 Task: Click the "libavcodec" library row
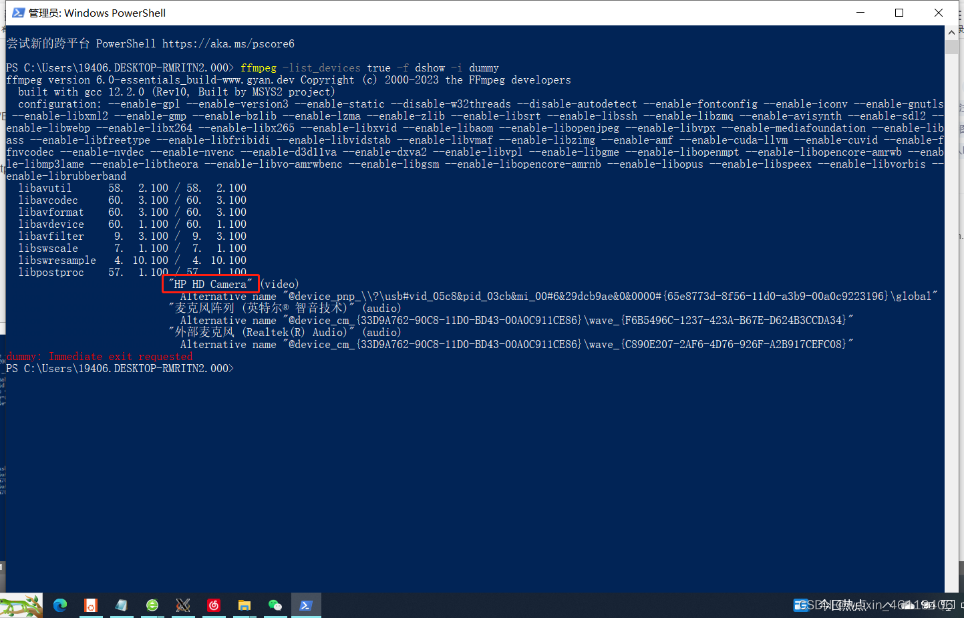132,200
